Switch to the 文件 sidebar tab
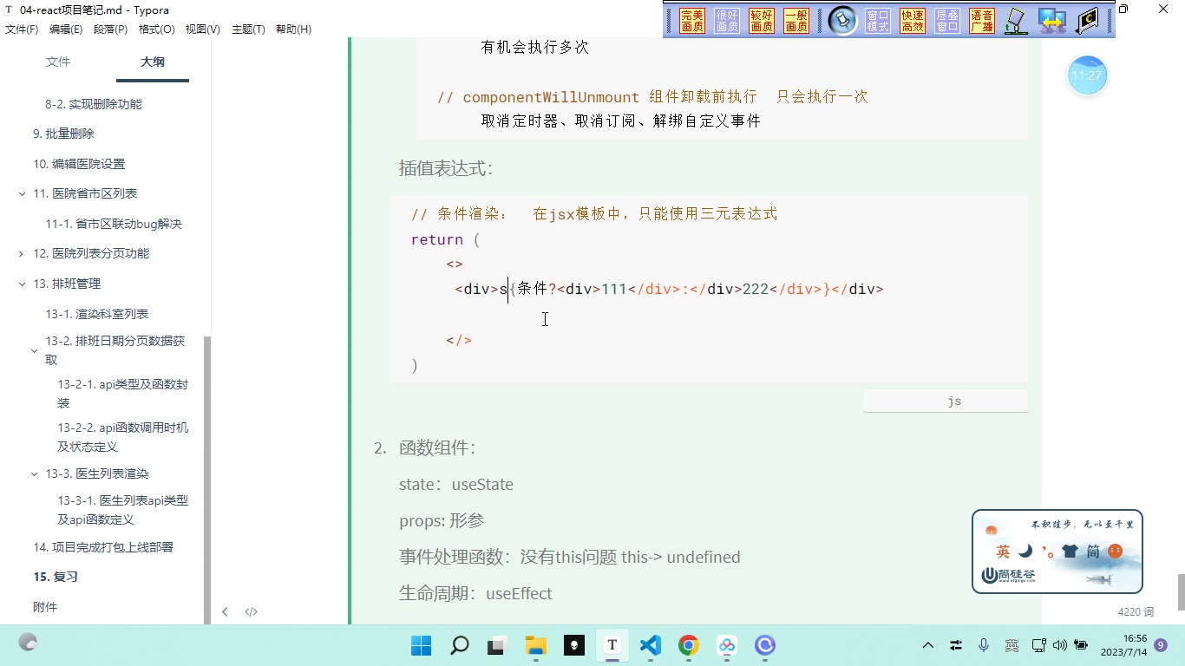 [x=58, y=62]
